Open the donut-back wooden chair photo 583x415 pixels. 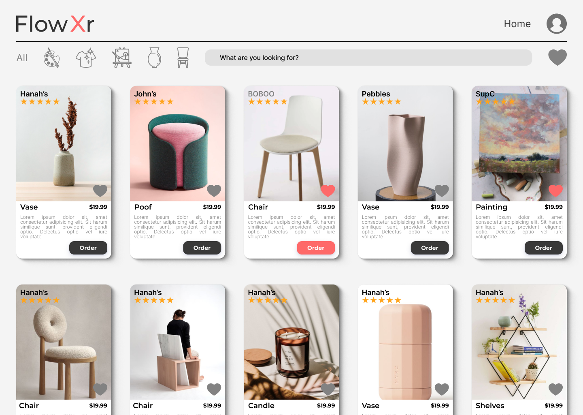point(64,342)
